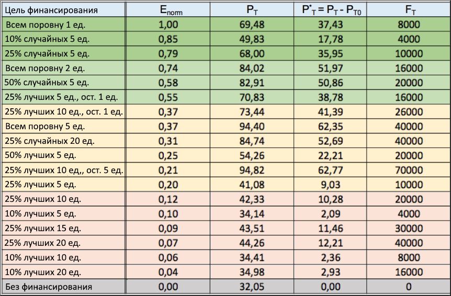The image size is (451, 296).
Task: Select the FT column header
Action: 408,9
